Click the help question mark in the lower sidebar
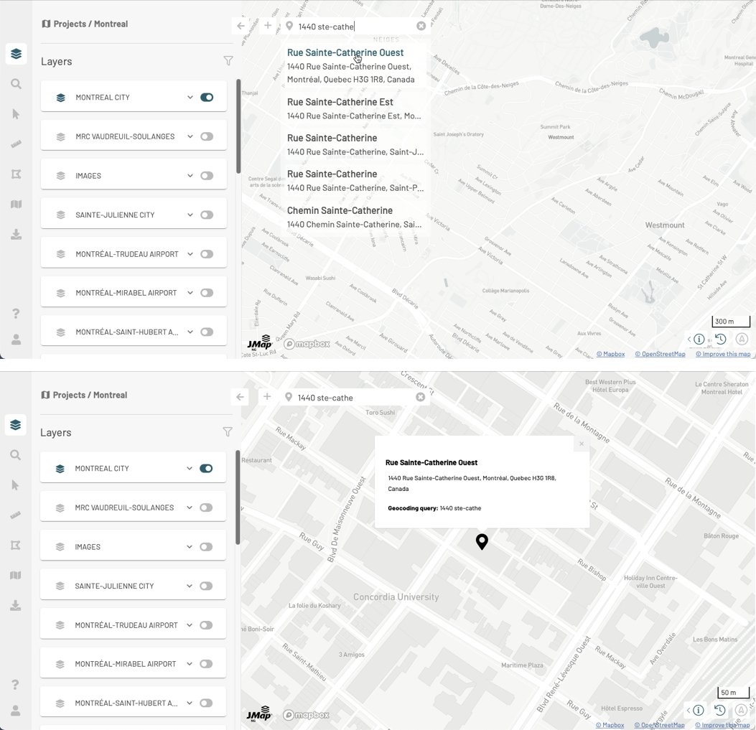The width and height of the screenshot is (756, 730). coord(15,685)
